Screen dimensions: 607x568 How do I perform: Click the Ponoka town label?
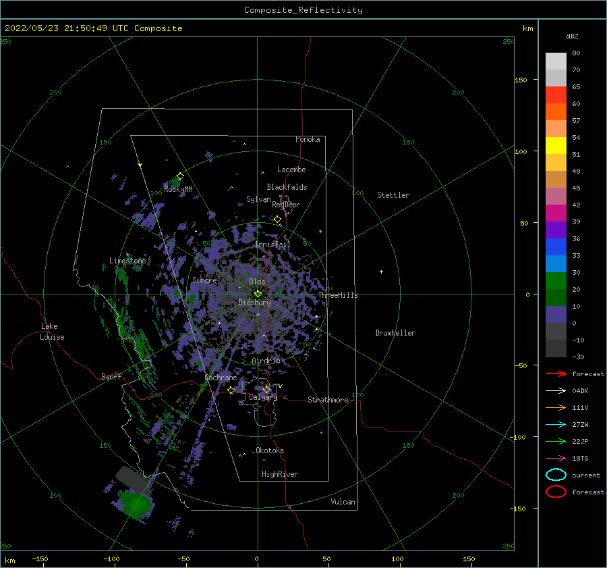tap(308, 139)
